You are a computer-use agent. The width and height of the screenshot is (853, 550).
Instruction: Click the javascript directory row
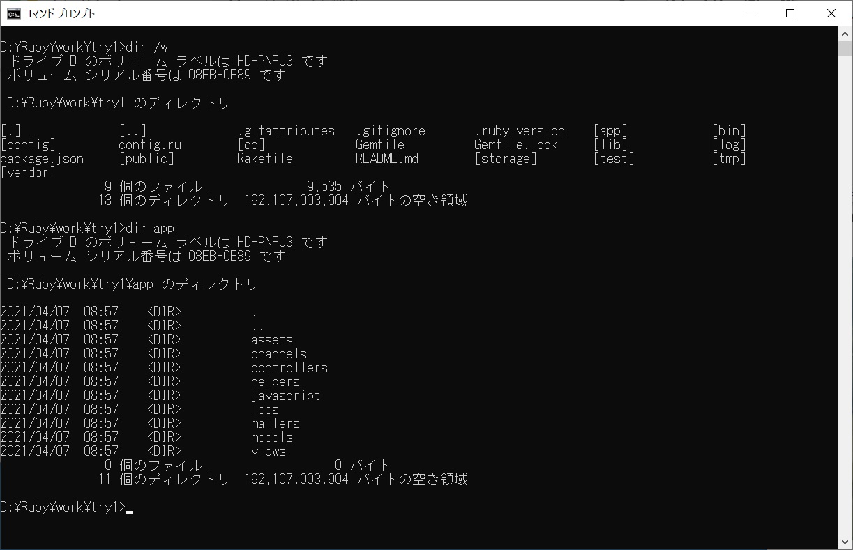click(x=160, y=395)
